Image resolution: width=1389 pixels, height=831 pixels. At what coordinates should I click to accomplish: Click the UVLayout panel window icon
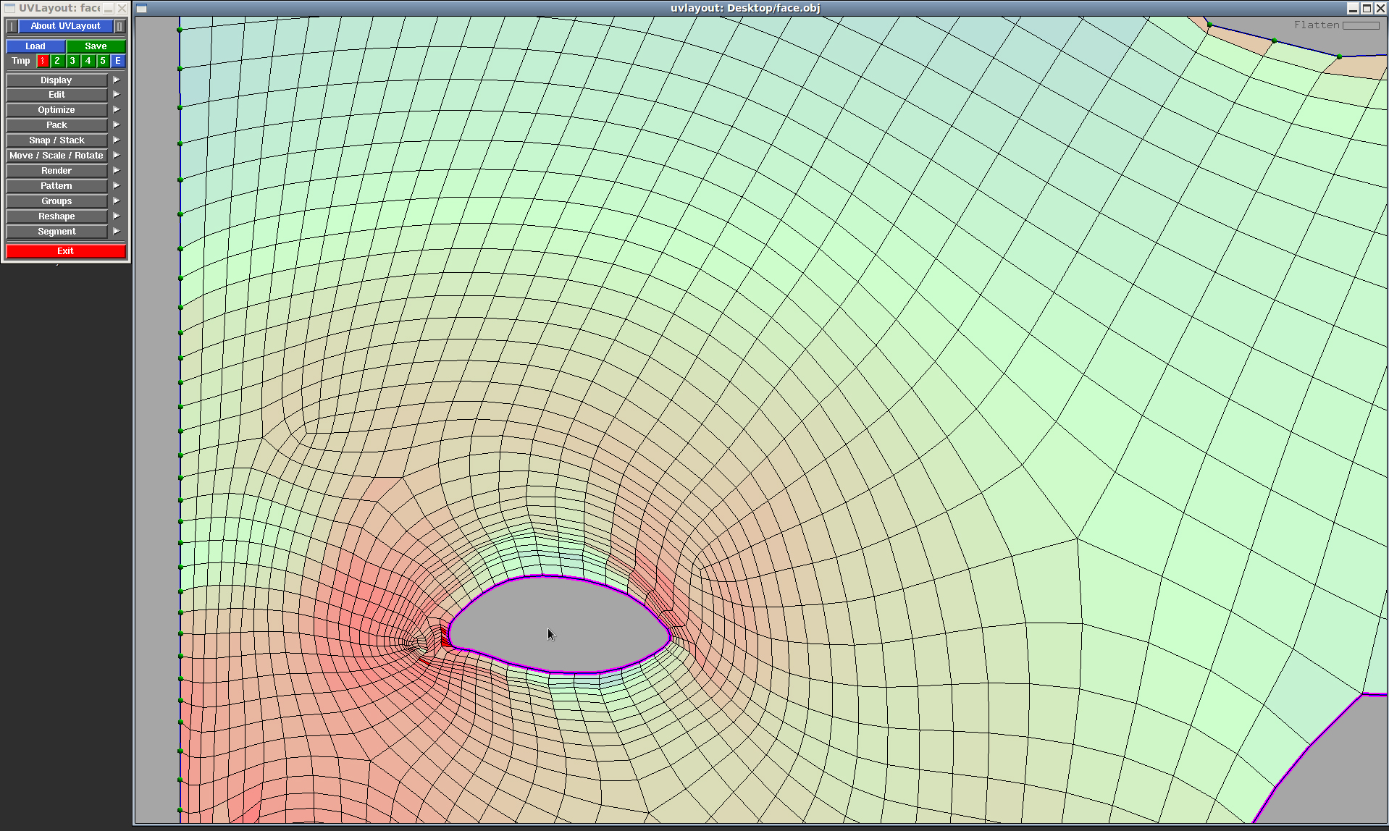click(x=9, y=9)
